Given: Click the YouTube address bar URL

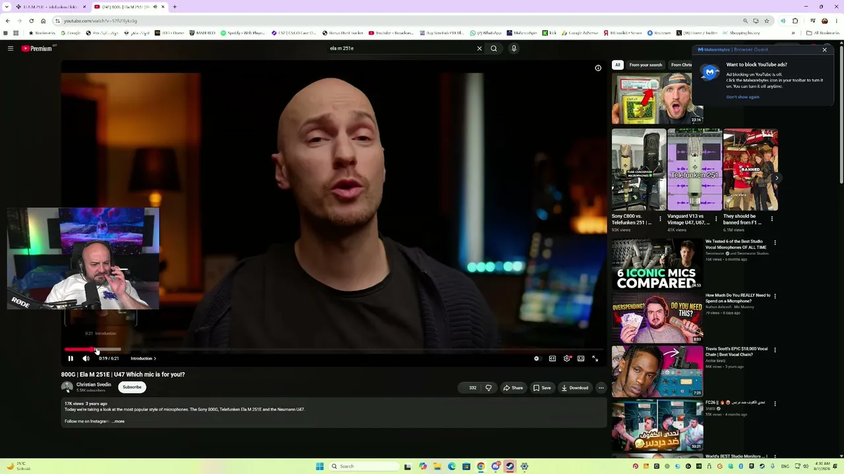Looking at the screenshot, I should (101, 21).
